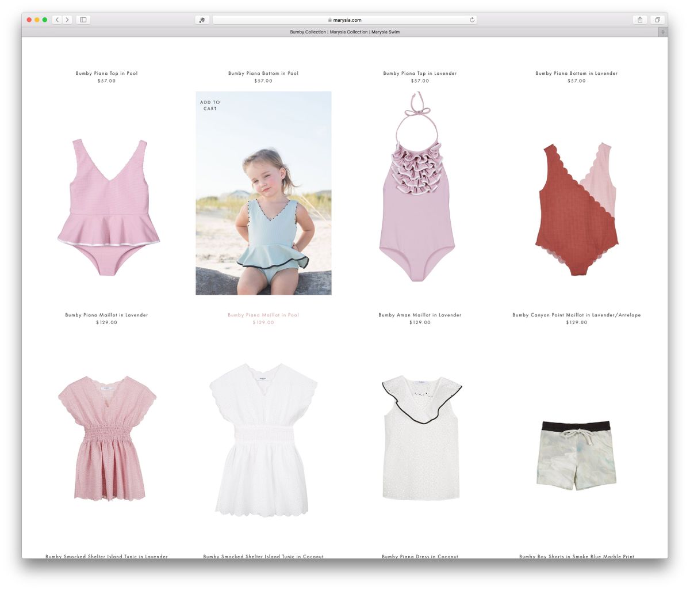The image size is (690, 590).
Task: Toggle the Safari sidebar button
Action: click(83, 20)
